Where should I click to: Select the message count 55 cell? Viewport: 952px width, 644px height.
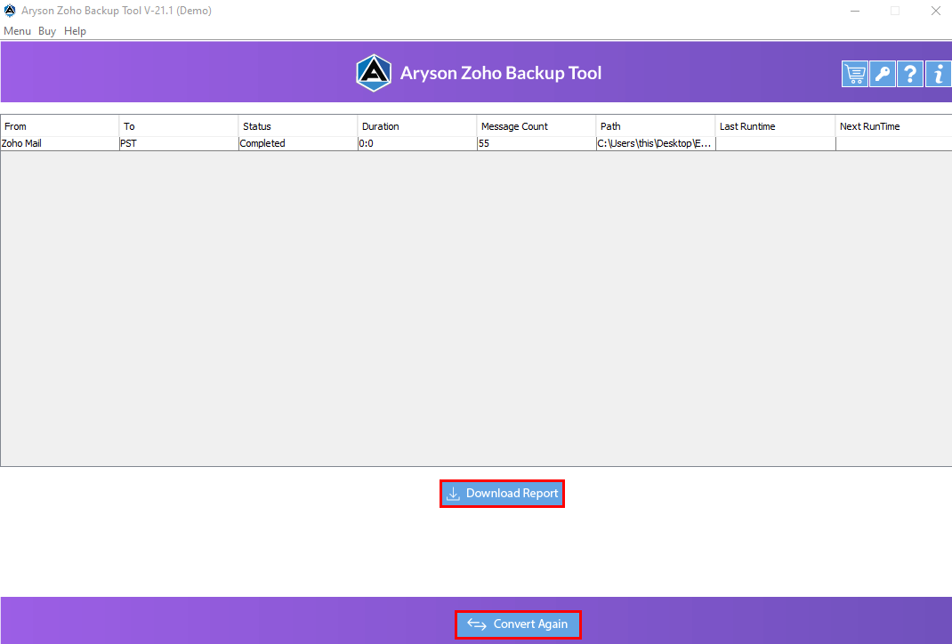pos(537,144)
